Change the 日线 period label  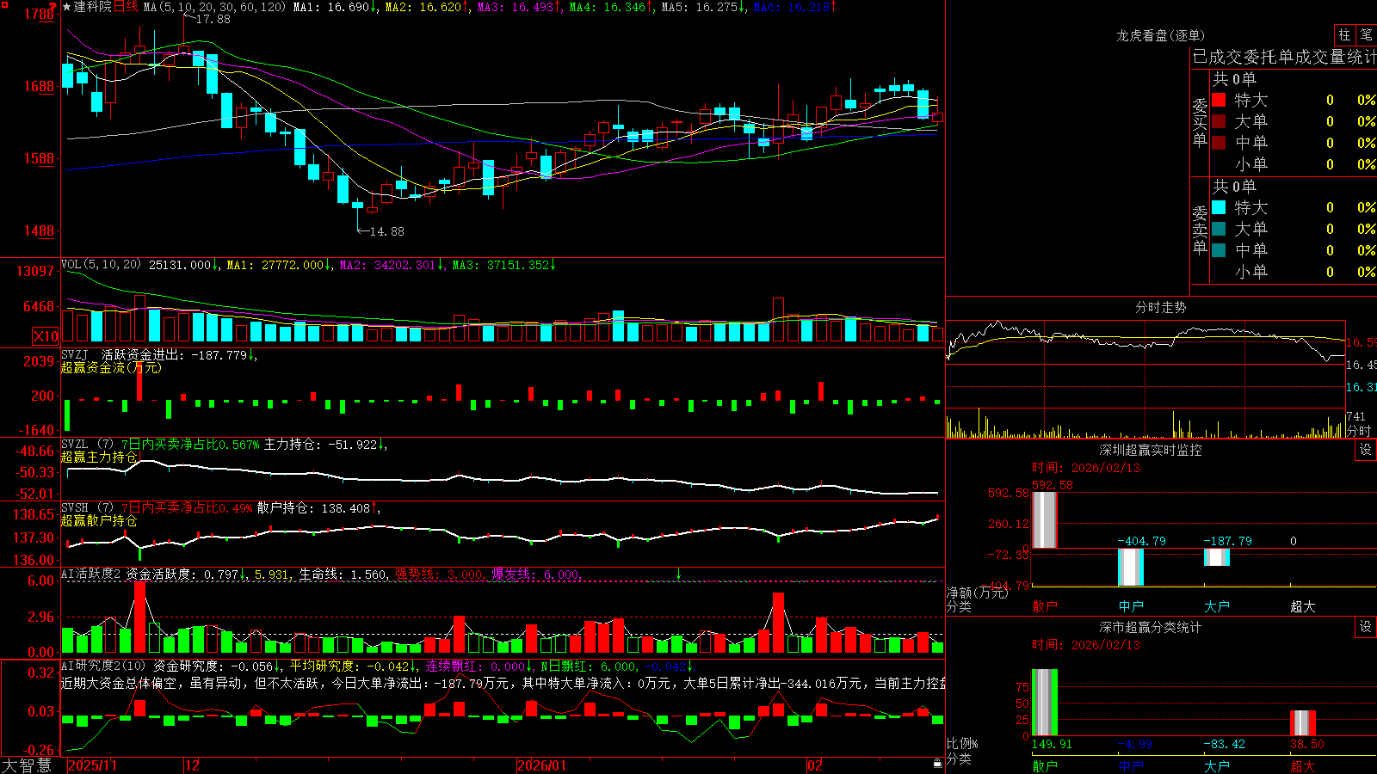pos(127,7)
